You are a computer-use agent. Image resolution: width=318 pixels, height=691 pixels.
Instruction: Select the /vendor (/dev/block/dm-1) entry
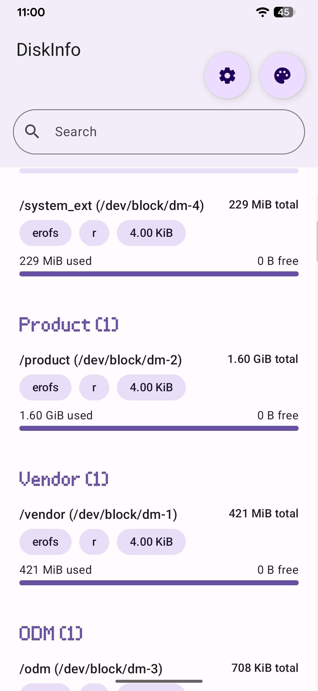point(98,514)
